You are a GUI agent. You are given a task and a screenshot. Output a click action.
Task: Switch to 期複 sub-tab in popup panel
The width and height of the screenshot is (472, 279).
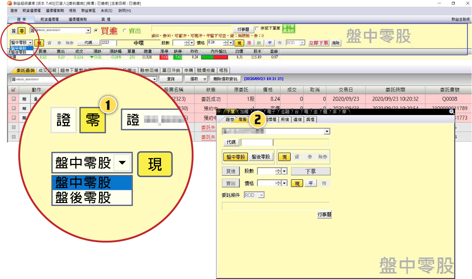(285, 119)
